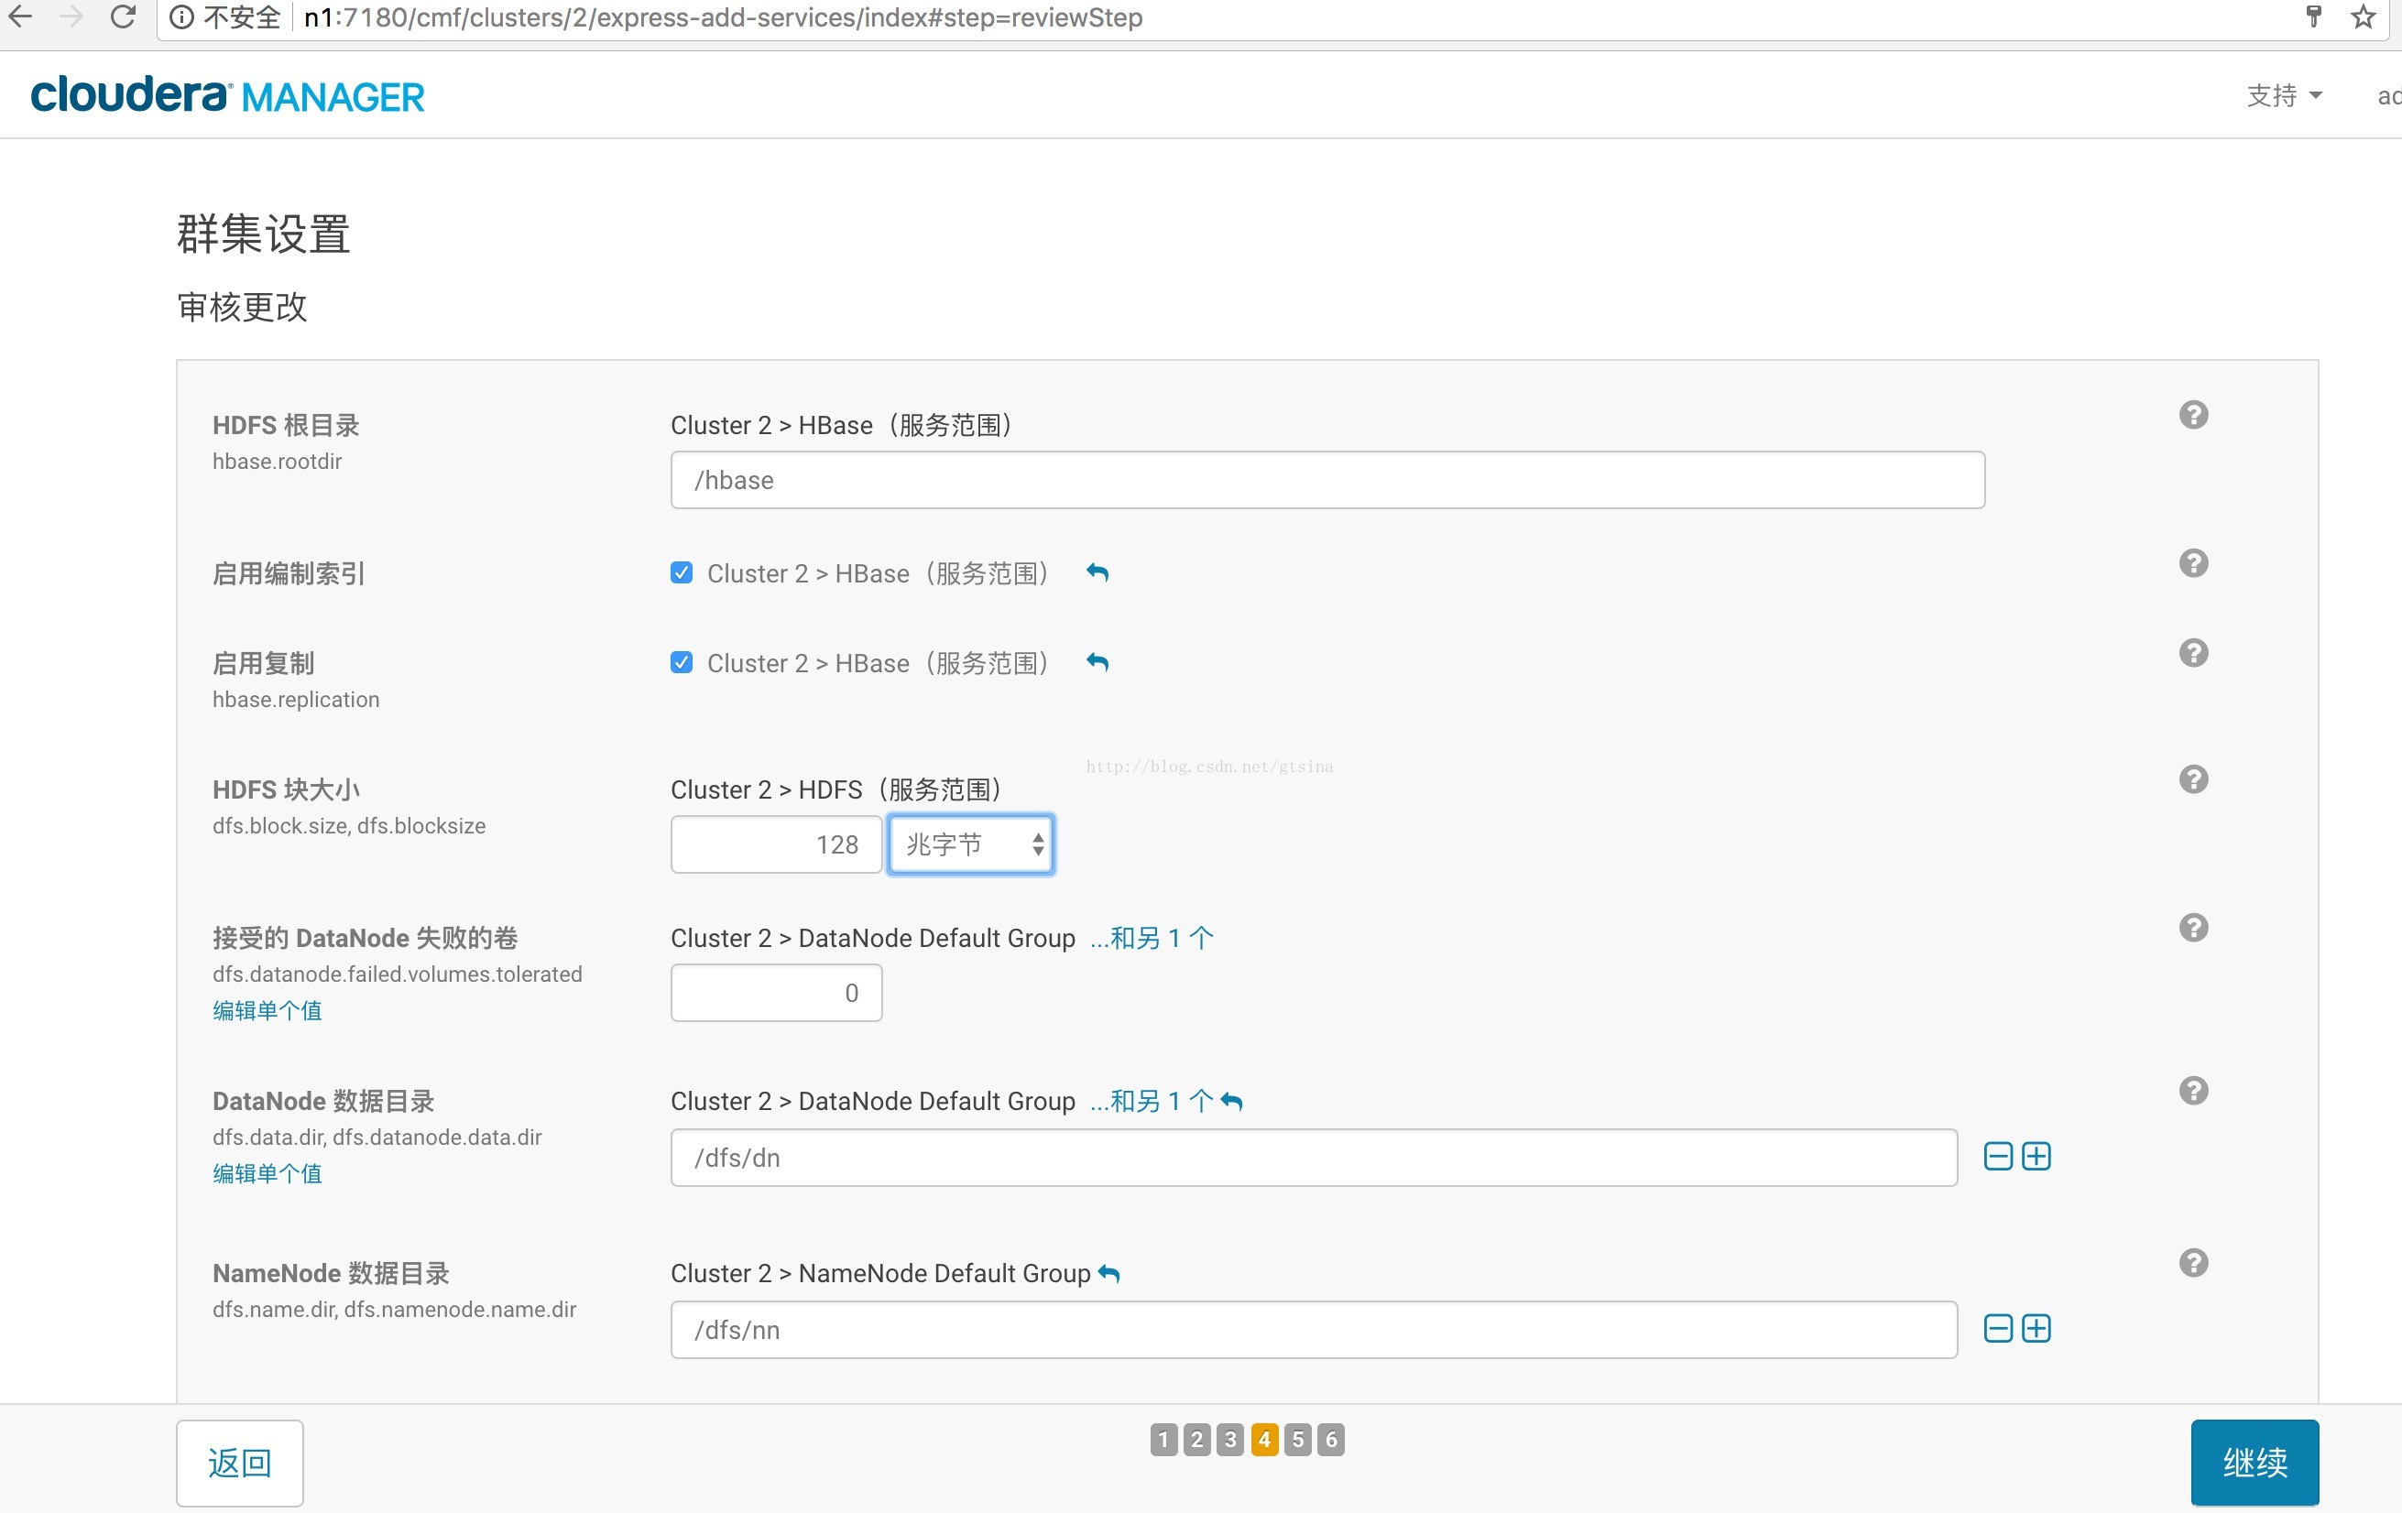Click the browser address bar URL
Image resolution: width=2402 pixels, height=1513 pixels.
click(x=723, y=17)
